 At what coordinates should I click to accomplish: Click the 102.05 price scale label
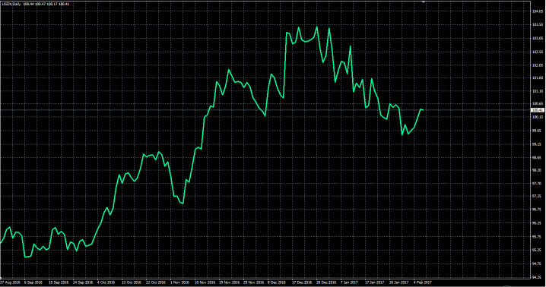(x=538, y=65)
